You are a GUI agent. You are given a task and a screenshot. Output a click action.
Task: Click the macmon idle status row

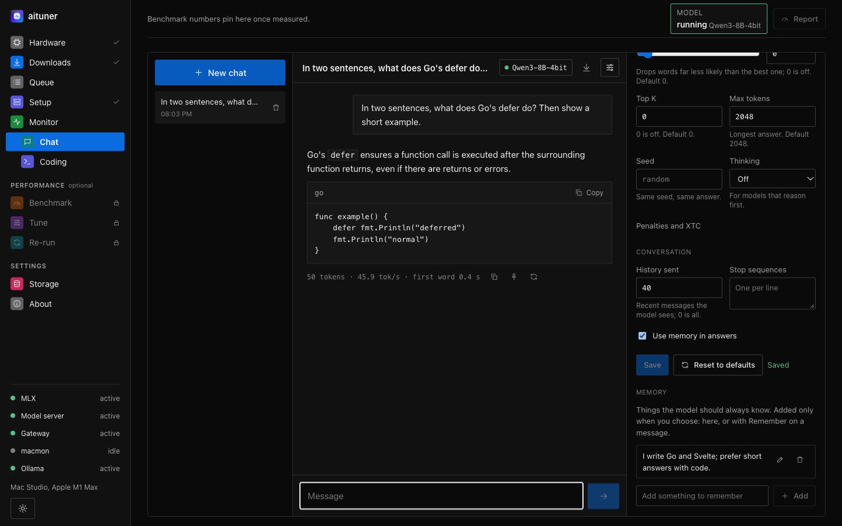click(x=65, y=451)
